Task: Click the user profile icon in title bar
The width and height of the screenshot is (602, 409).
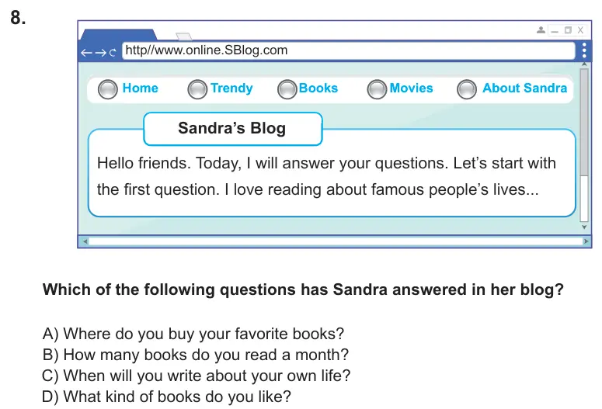Action: (541, 30)
